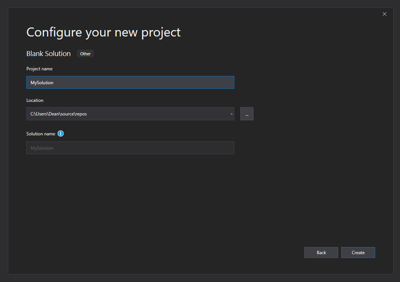Click inside the Project name field
This screenshot has width=400, height=282.
pos(130,82)
